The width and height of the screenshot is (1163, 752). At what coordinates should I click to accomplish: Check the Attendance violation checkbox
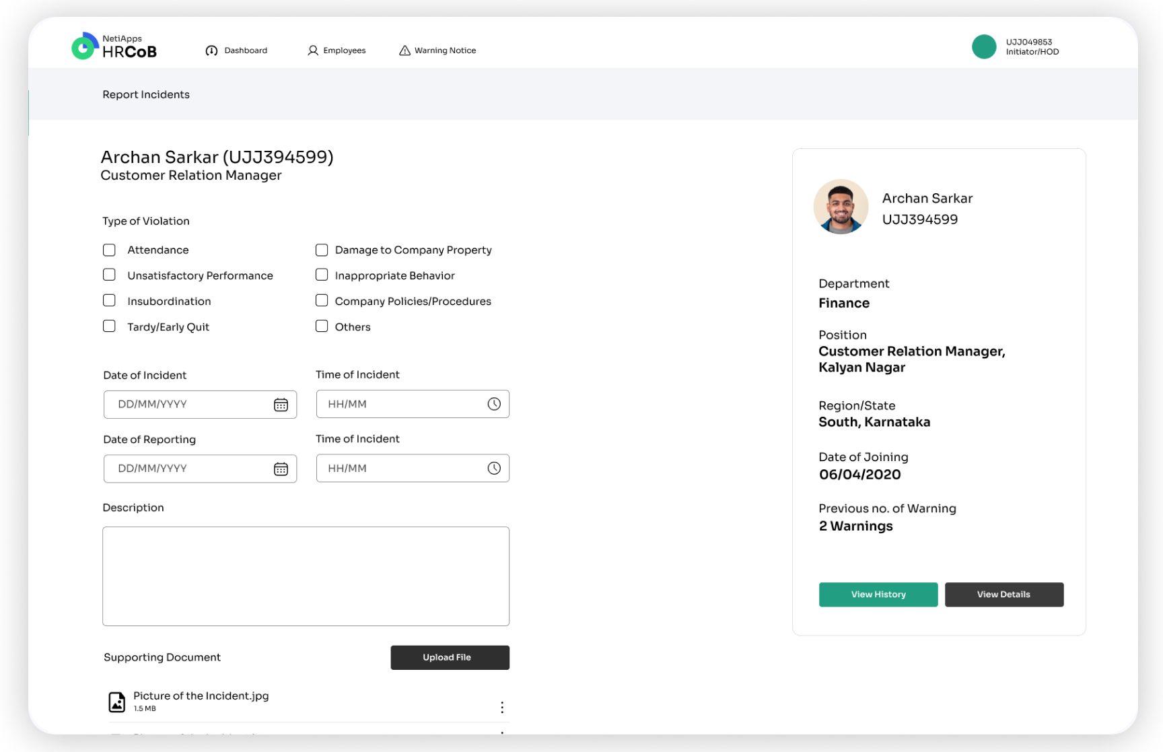pyautogui.click(x=109, y=250)
